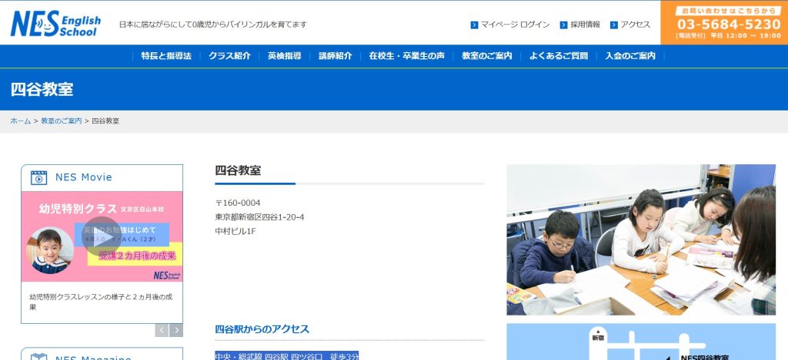The width and height of the screenshot is (788, 360).
Task: Open 講師紹介 menu item
Action: [336, 56]
